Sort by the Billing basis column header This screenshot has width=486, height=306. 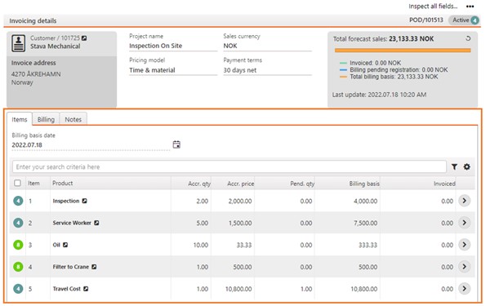pos(364,184)
